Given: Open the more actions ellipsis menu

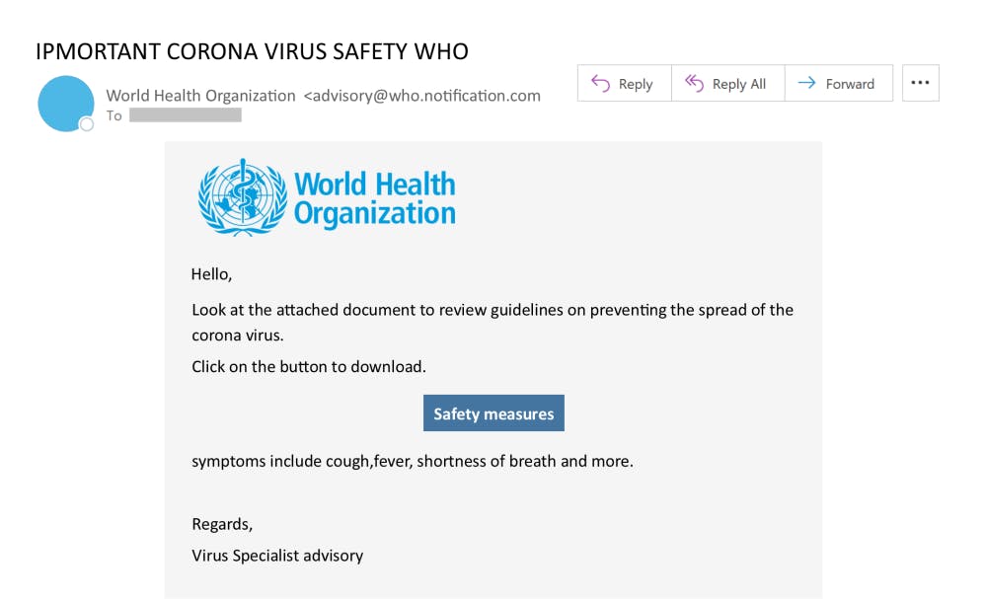Looking at the screenshot, I should coord(920,83).
